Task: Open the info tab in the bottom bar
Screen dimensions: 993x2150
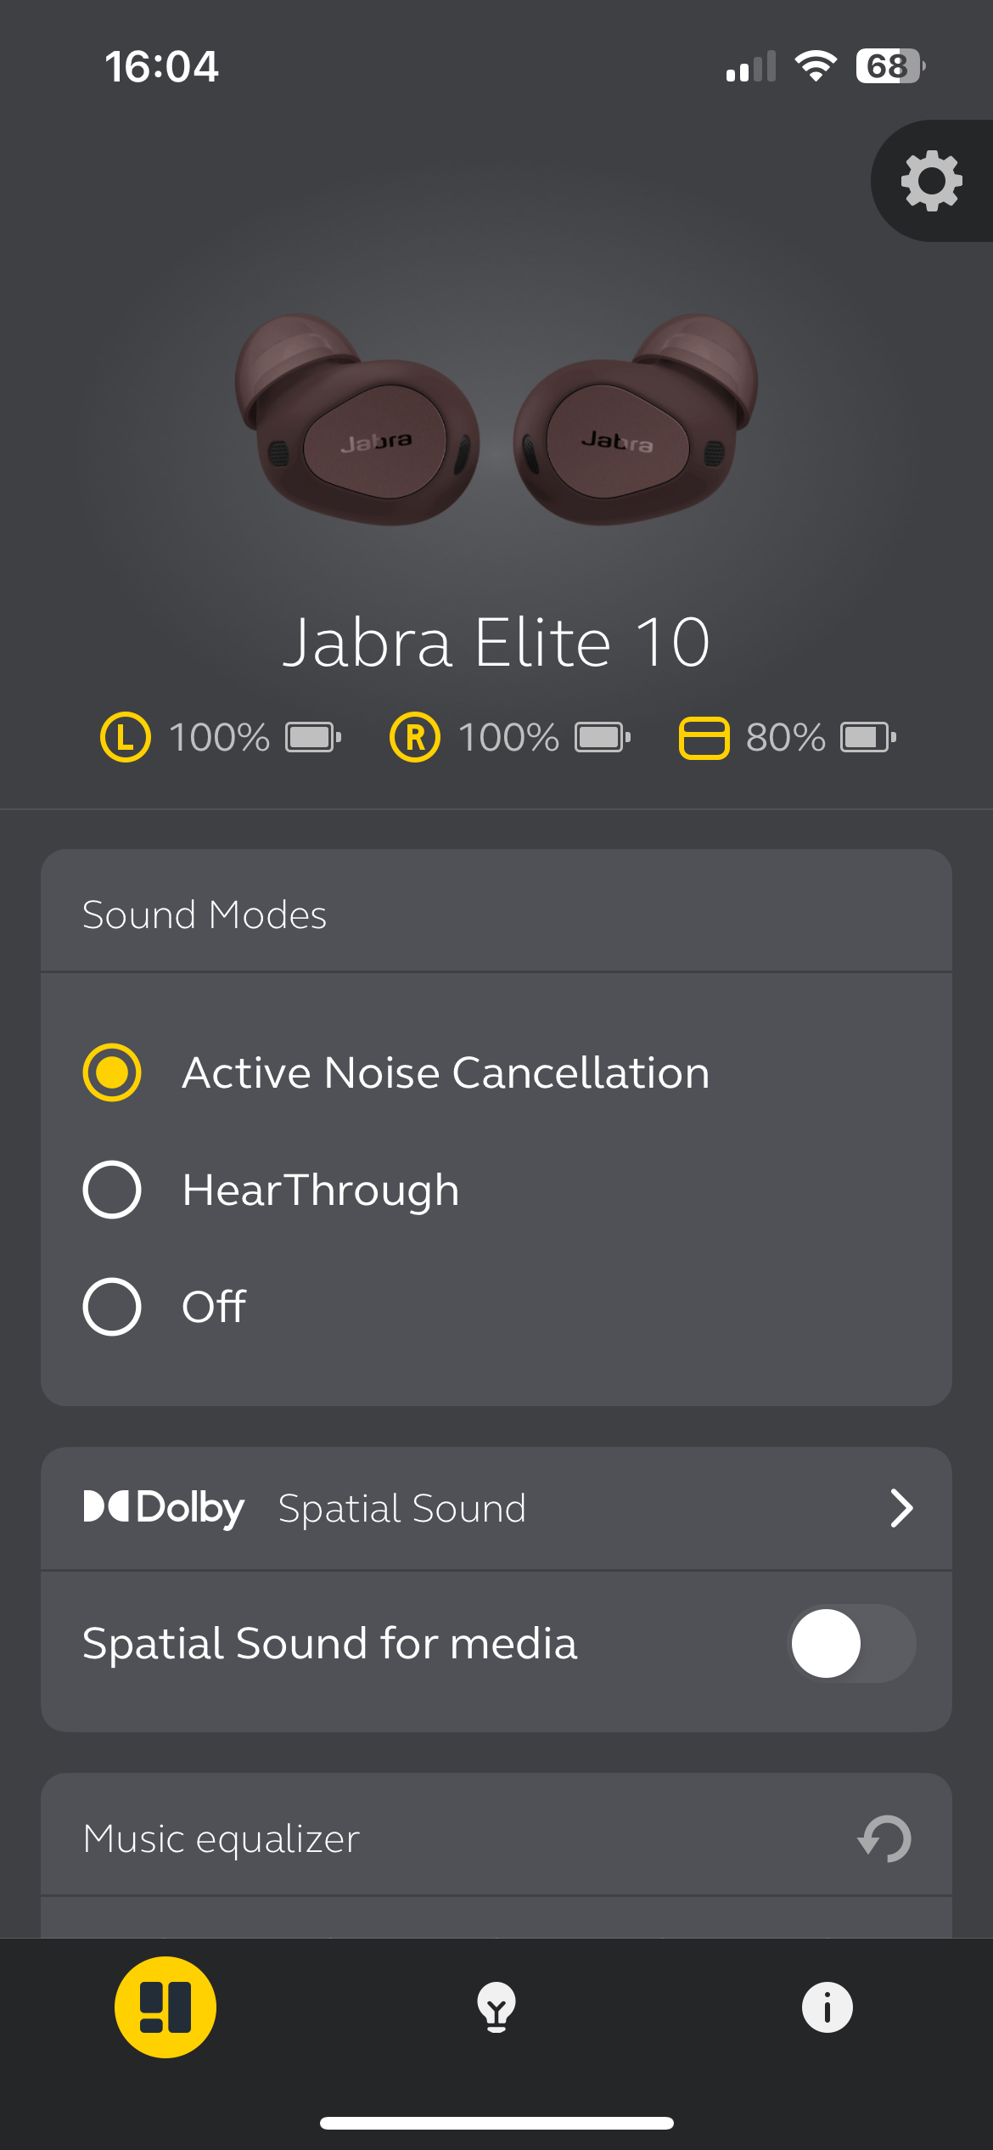Action: tap(827, 2007)
